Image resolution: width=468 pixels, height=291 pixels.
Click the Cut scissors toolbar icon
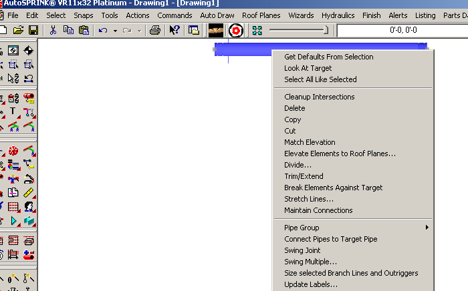point(53,29)
